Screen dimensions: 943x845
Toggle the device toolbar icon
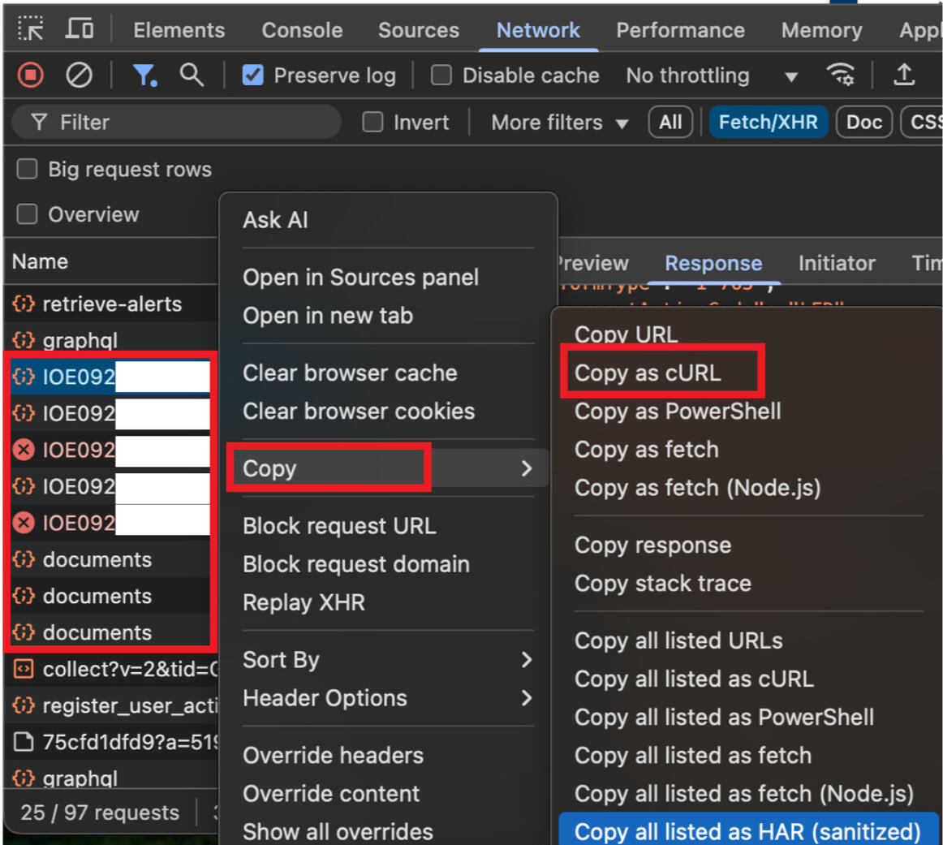(x=79, y=29)
